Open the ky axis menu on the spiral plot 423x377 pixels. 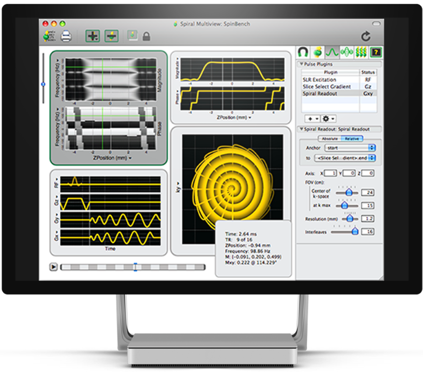[178, 187]
